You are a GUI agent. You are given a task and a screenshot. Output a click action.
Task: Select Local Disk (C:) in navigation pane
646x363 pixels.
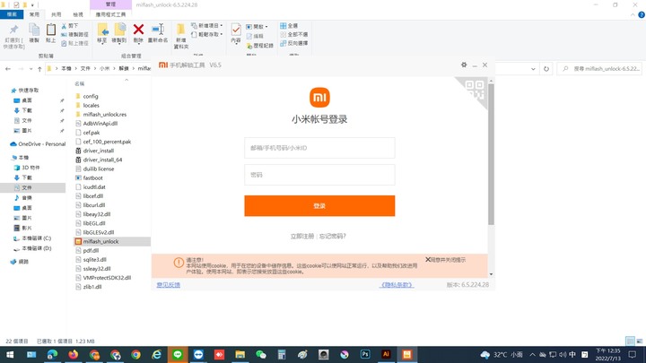coord(36,238)
